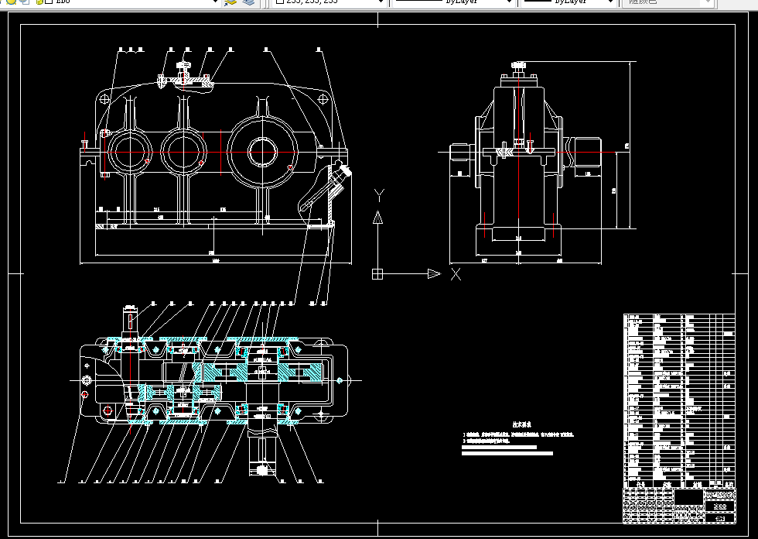Viewport: 758px width, 539px height.
Task: Click the technical requirements heading text
Action: pyautogui.click(x=522, y=424)
